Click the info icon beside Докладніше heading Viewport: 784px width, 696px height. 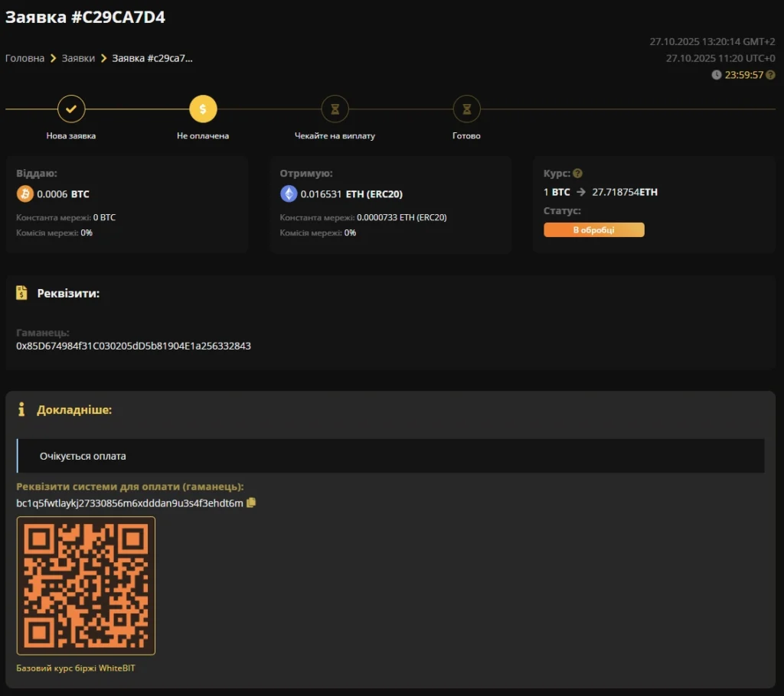(21, 409)
